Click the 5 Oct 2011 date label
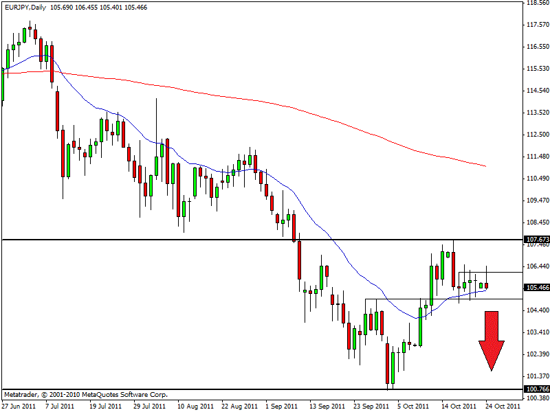The height and width of the screenshot is (412, 550). (414, 406)
